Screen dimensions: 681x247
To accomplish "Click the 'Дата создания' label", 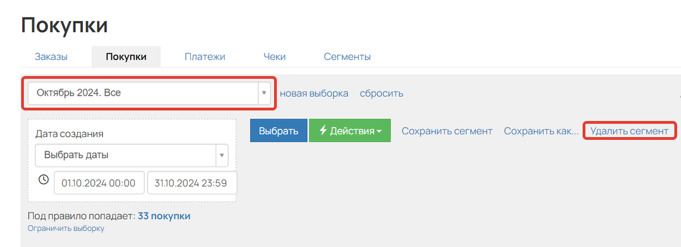I will coord(69,134).
